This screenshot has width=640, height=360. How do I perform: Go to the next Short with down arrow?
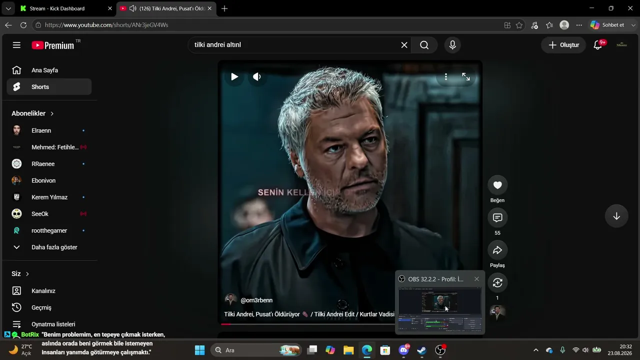coord(616,216)
